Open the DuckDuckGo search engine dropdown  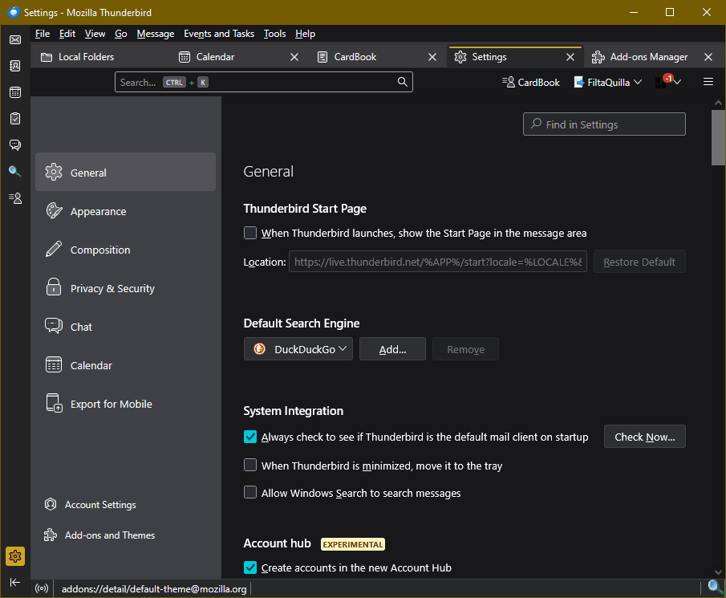click(x=298, y=349)
